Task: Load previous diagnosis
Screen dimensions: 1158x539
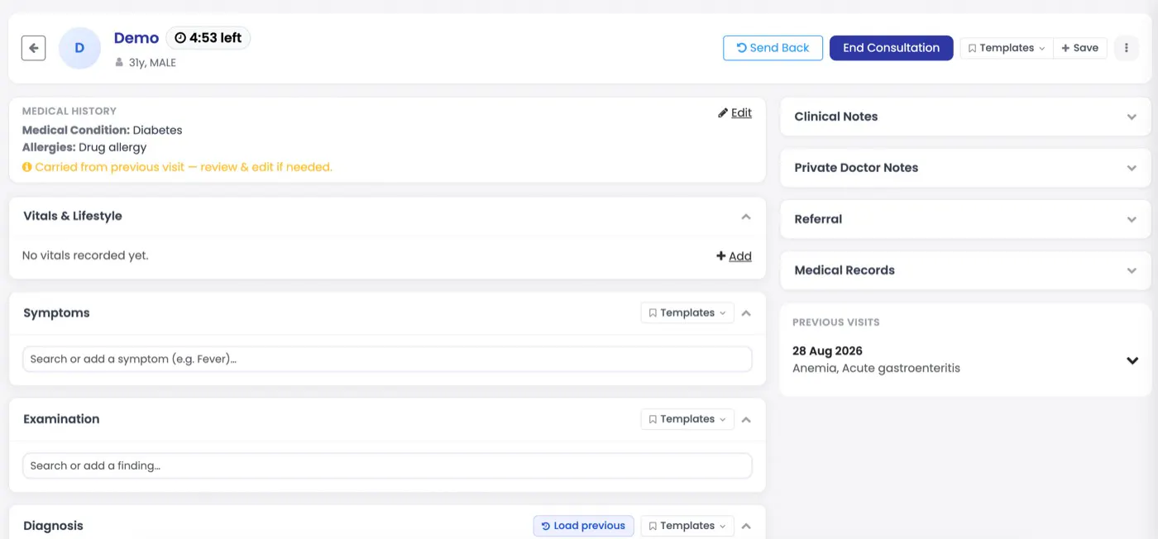Action: pyautogui.click(x=583, y=526)
